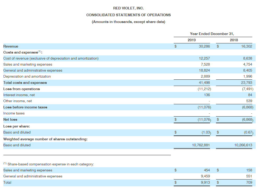Click the Revenue row label
Viewport: 258px width, 191px height.
[x=11, y=47]
